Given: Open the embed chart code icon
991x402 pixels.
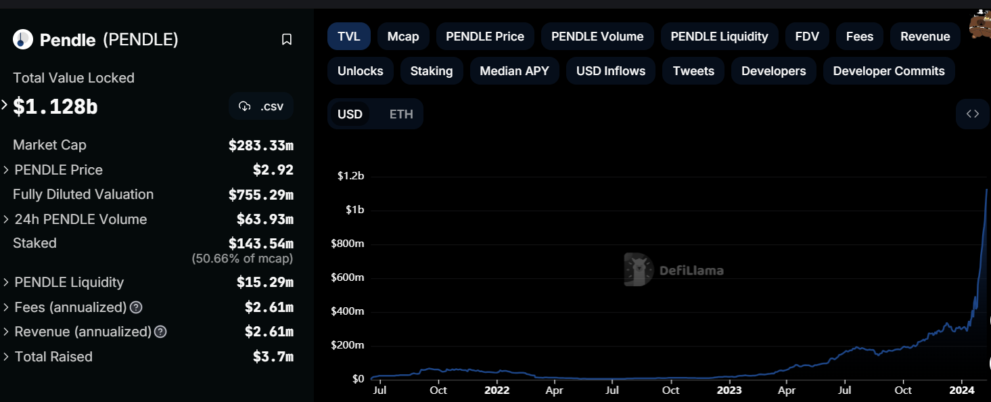Looking at the screenshot, I should [x=972, y=114].
